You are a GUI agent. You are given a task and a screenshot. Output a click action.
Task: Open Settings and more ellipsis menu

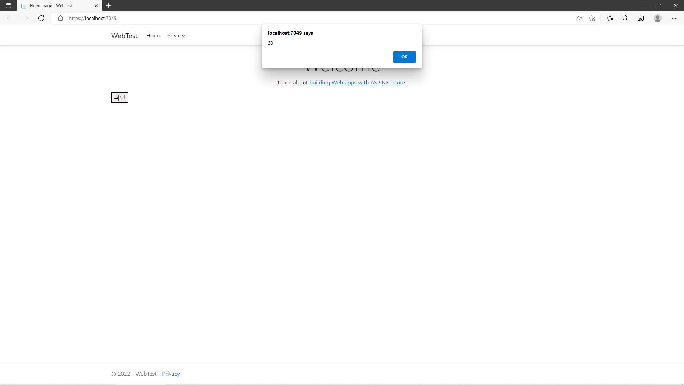point(674,18)
